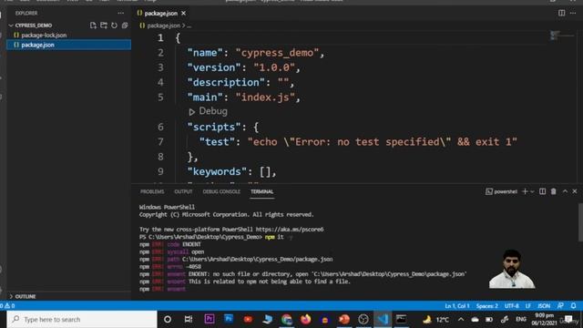Click the "1.0.0" version value

[x=274, y=67]
